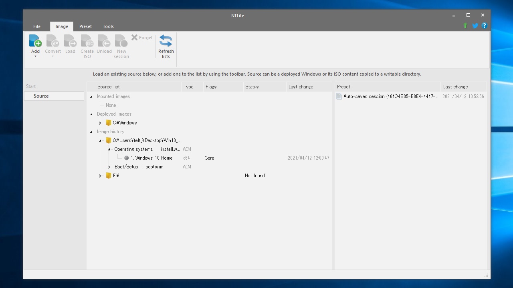This screenshot has width=513, height=288.
Task: Maximize the NTLite window
Action: (468, 16)
